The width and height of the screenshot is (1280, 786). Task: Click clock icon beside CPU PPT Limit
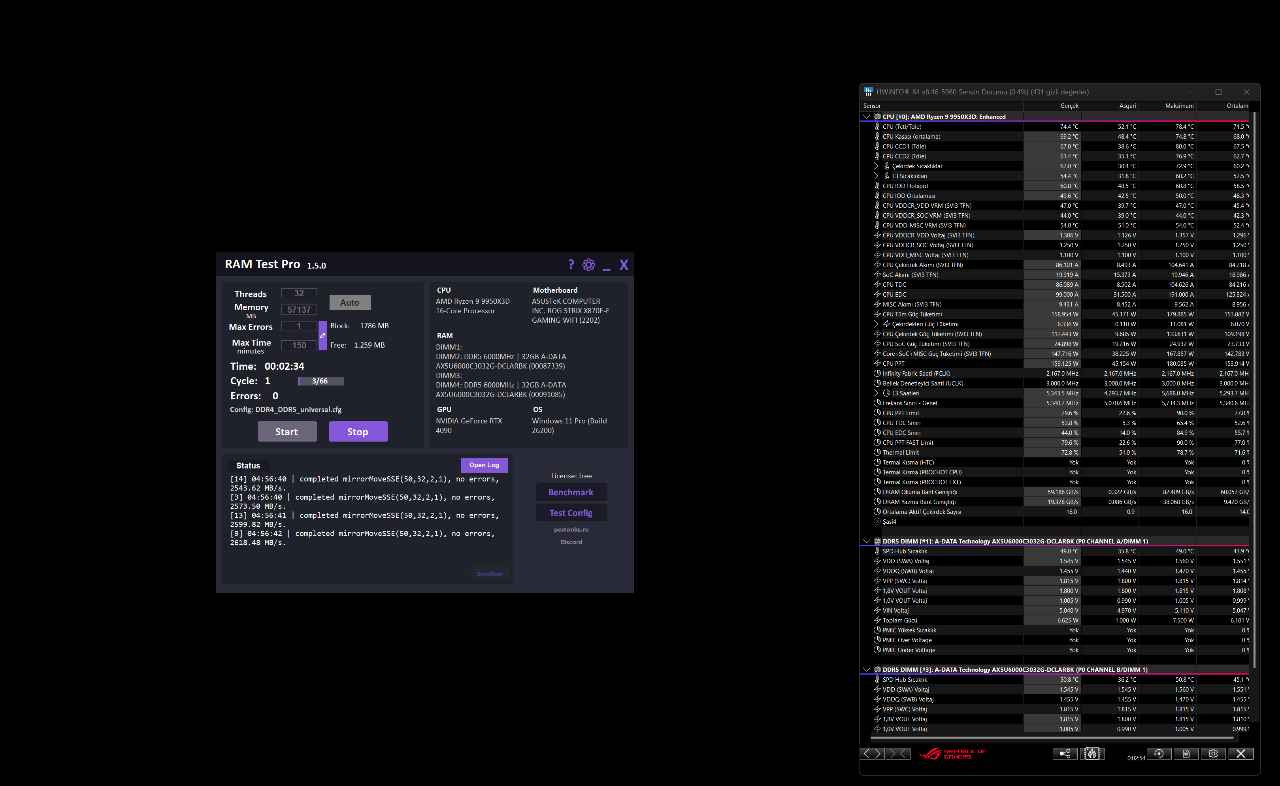[877, 413]
